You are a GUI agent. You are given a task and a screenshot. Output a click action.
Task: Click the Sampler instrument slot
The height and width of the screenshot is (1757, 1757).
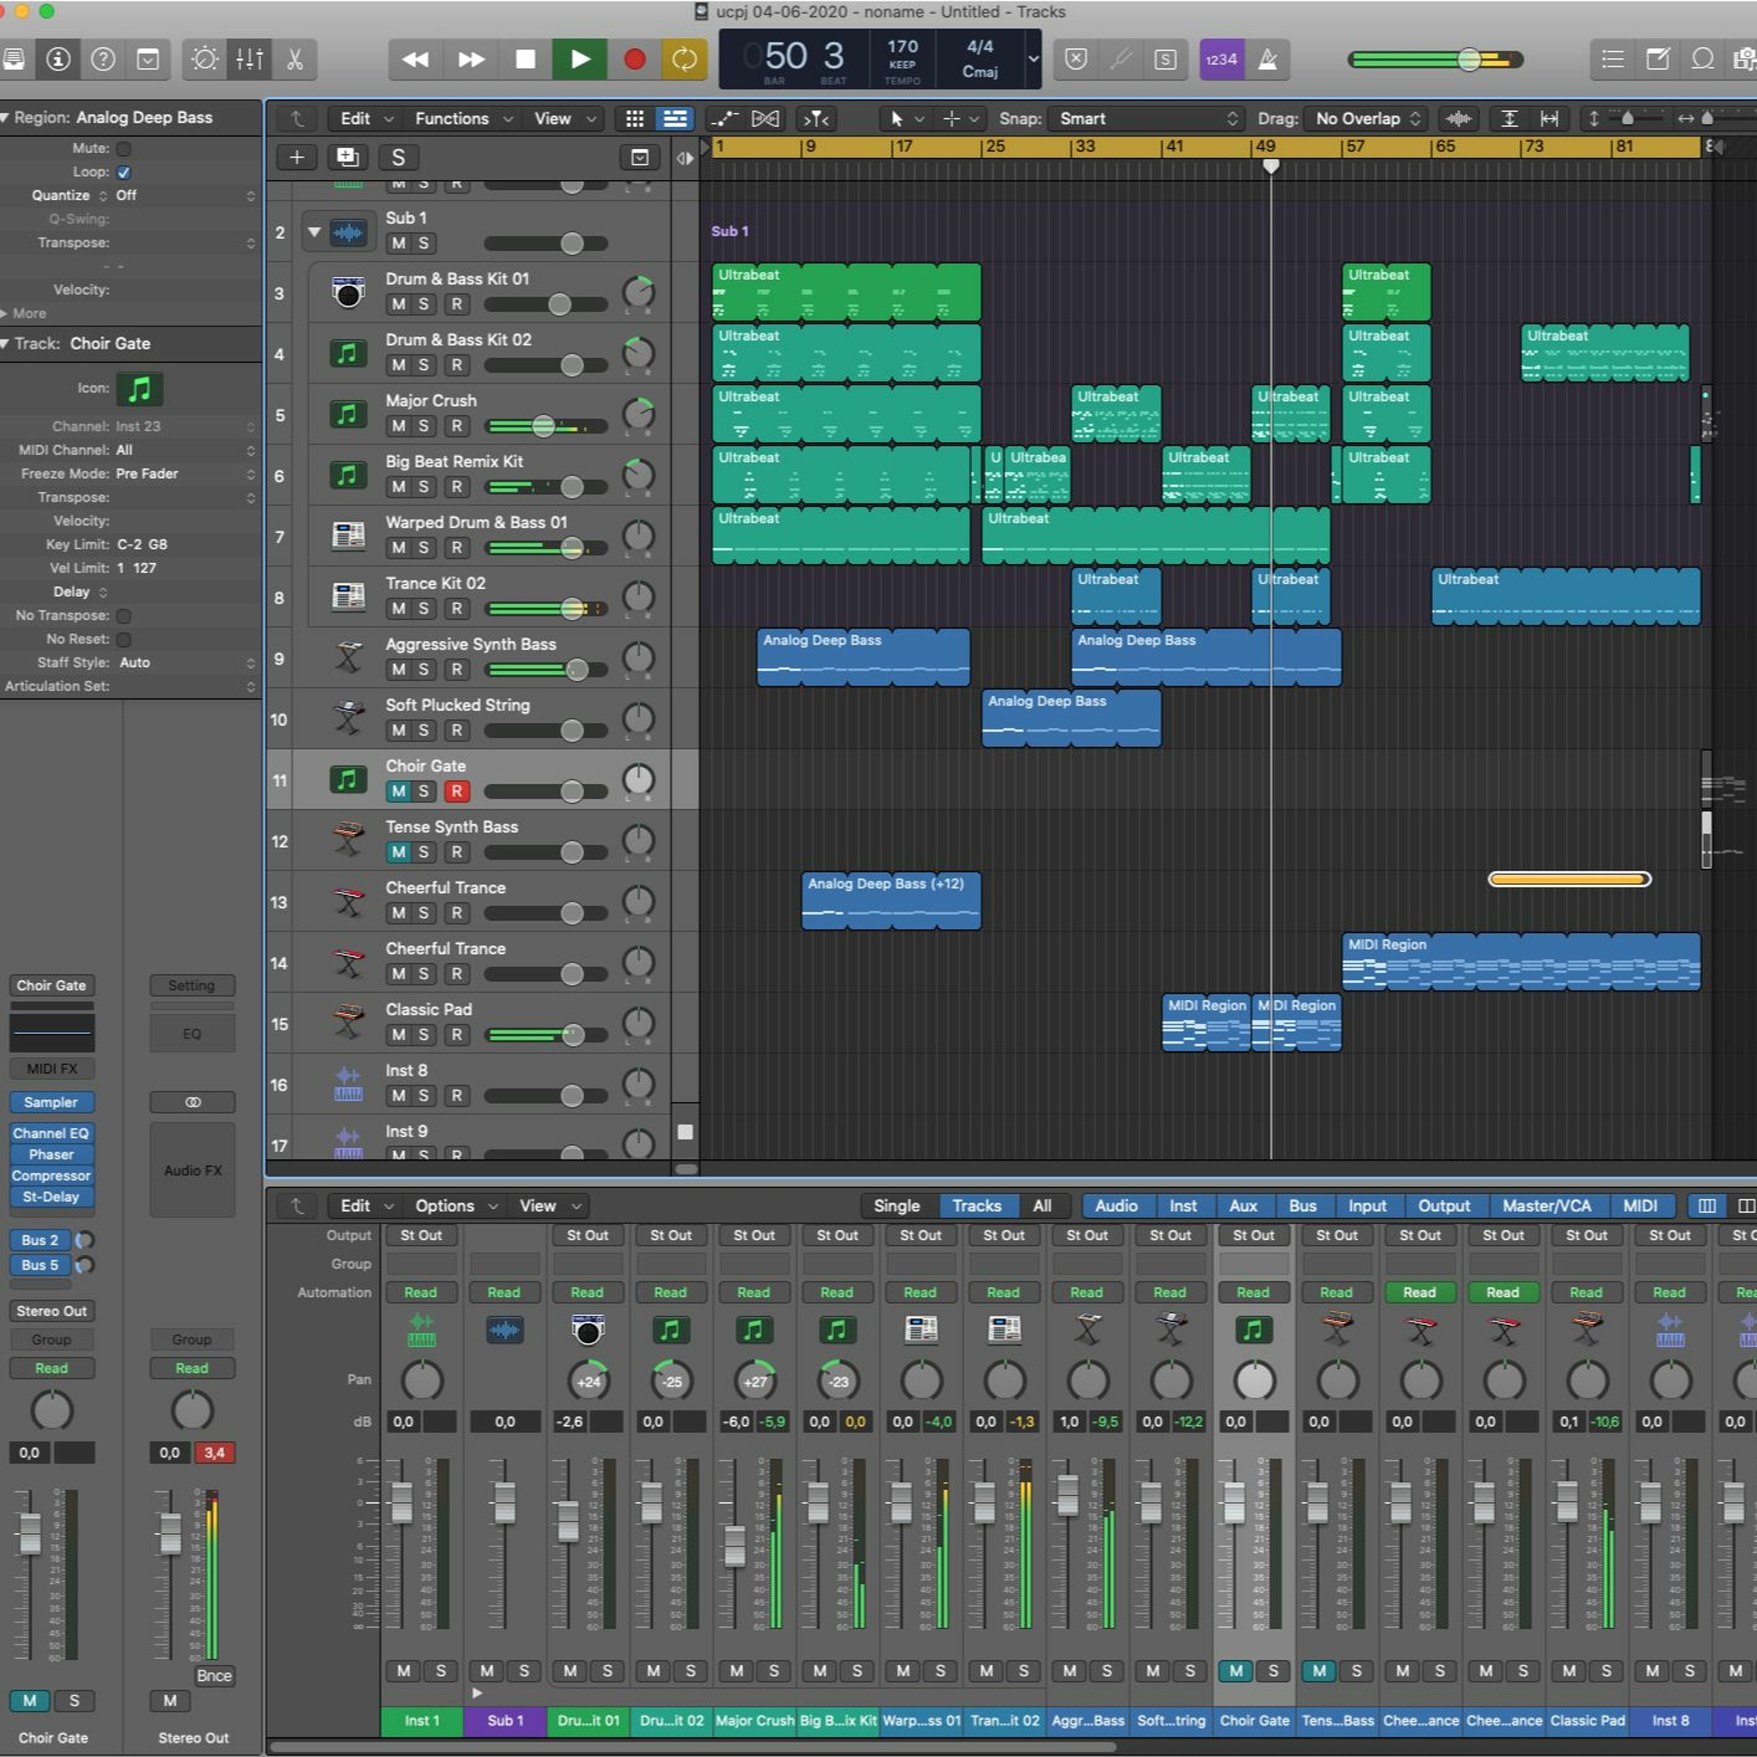coord(51,1102)
